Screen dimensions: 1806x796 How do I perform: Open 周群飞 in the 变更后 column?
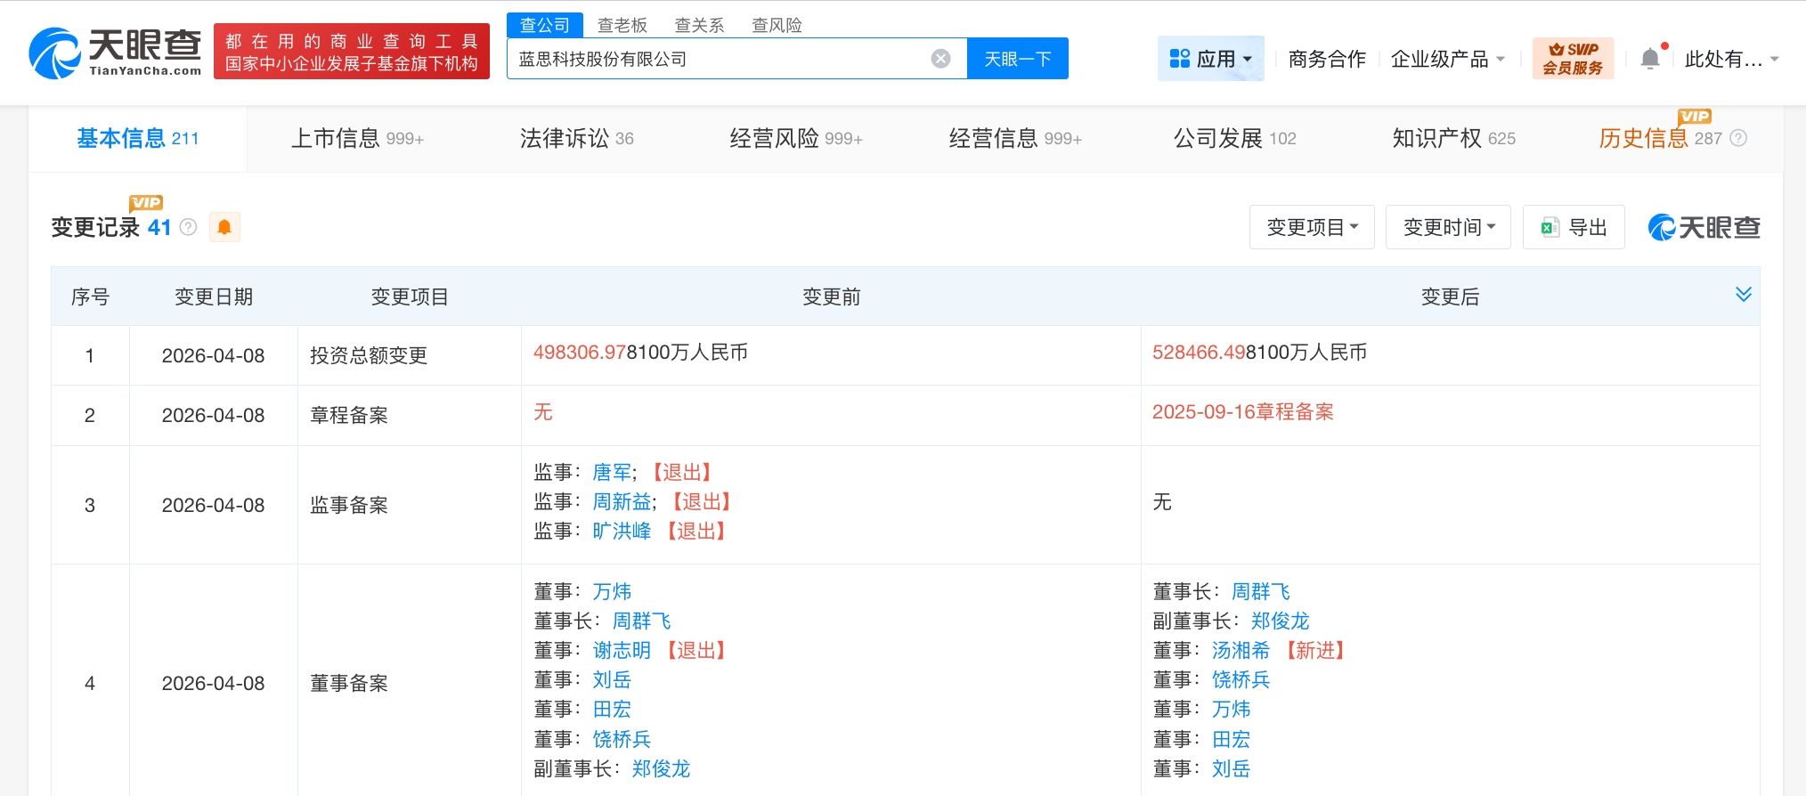[x=1260, y=591]
